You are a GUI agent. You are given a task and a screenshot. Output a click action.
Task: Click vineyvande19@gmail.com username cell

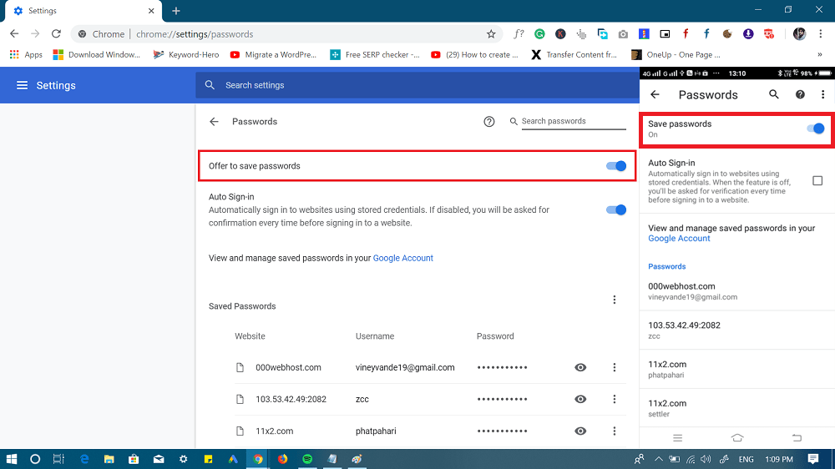pos(405,367)
